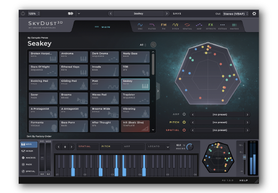This screenshot has width=278, height=193.
Task: Click the HELP link
Action: click(x=243, y=180)
